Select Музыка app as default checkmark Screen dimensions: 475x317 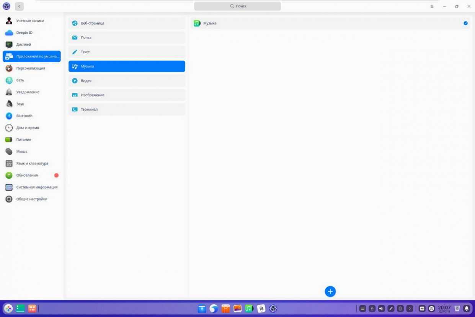465,23
